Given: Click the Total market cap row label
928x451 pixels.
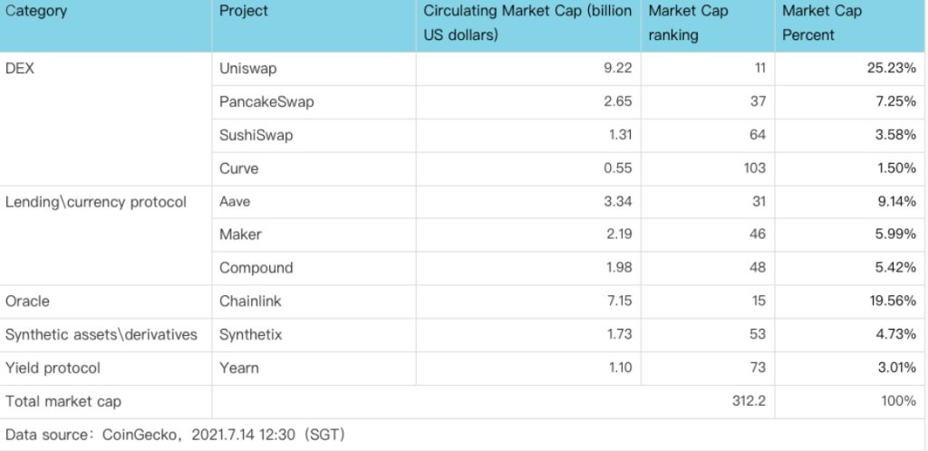Looking at the screenshot, I should (63, 401).
